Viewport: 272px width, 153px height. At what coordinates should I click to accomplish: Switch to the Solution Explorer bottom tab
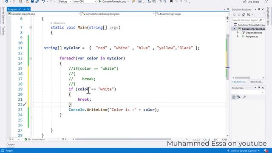(240, 82)
